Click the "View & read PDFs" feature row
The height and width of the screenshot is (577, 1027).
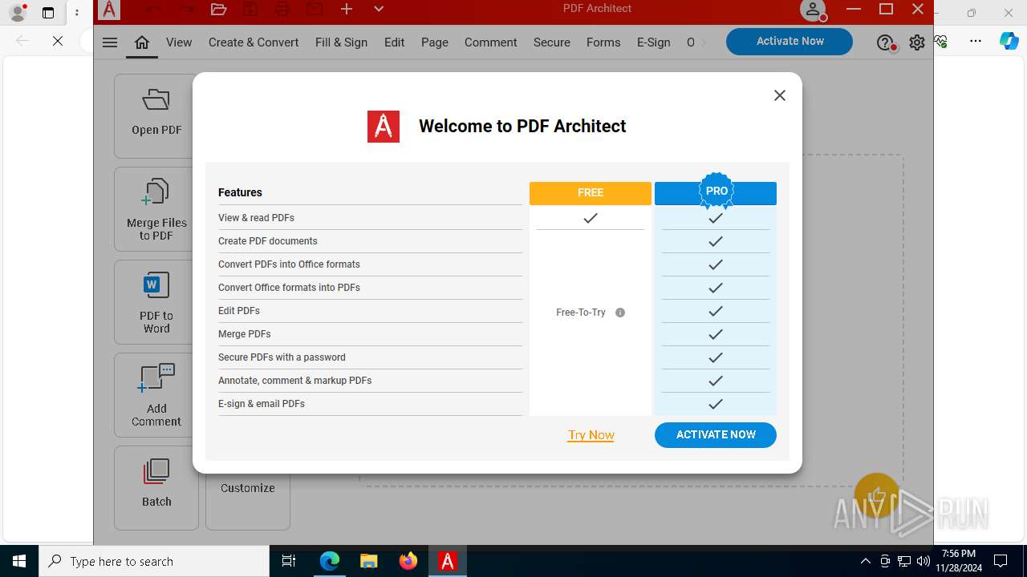tap(370, 218)
